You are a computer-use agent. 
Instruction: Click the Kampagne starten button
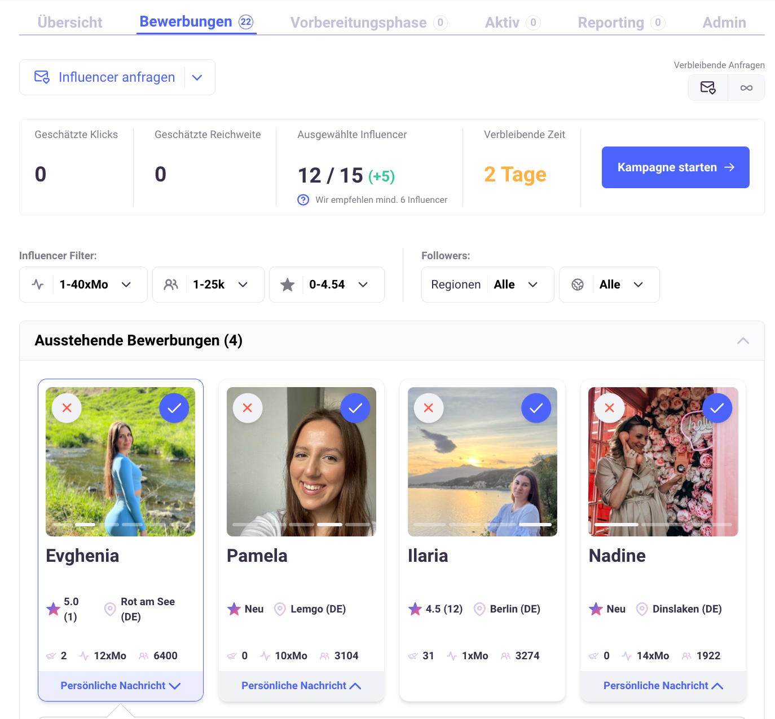(x=675, y=167)
